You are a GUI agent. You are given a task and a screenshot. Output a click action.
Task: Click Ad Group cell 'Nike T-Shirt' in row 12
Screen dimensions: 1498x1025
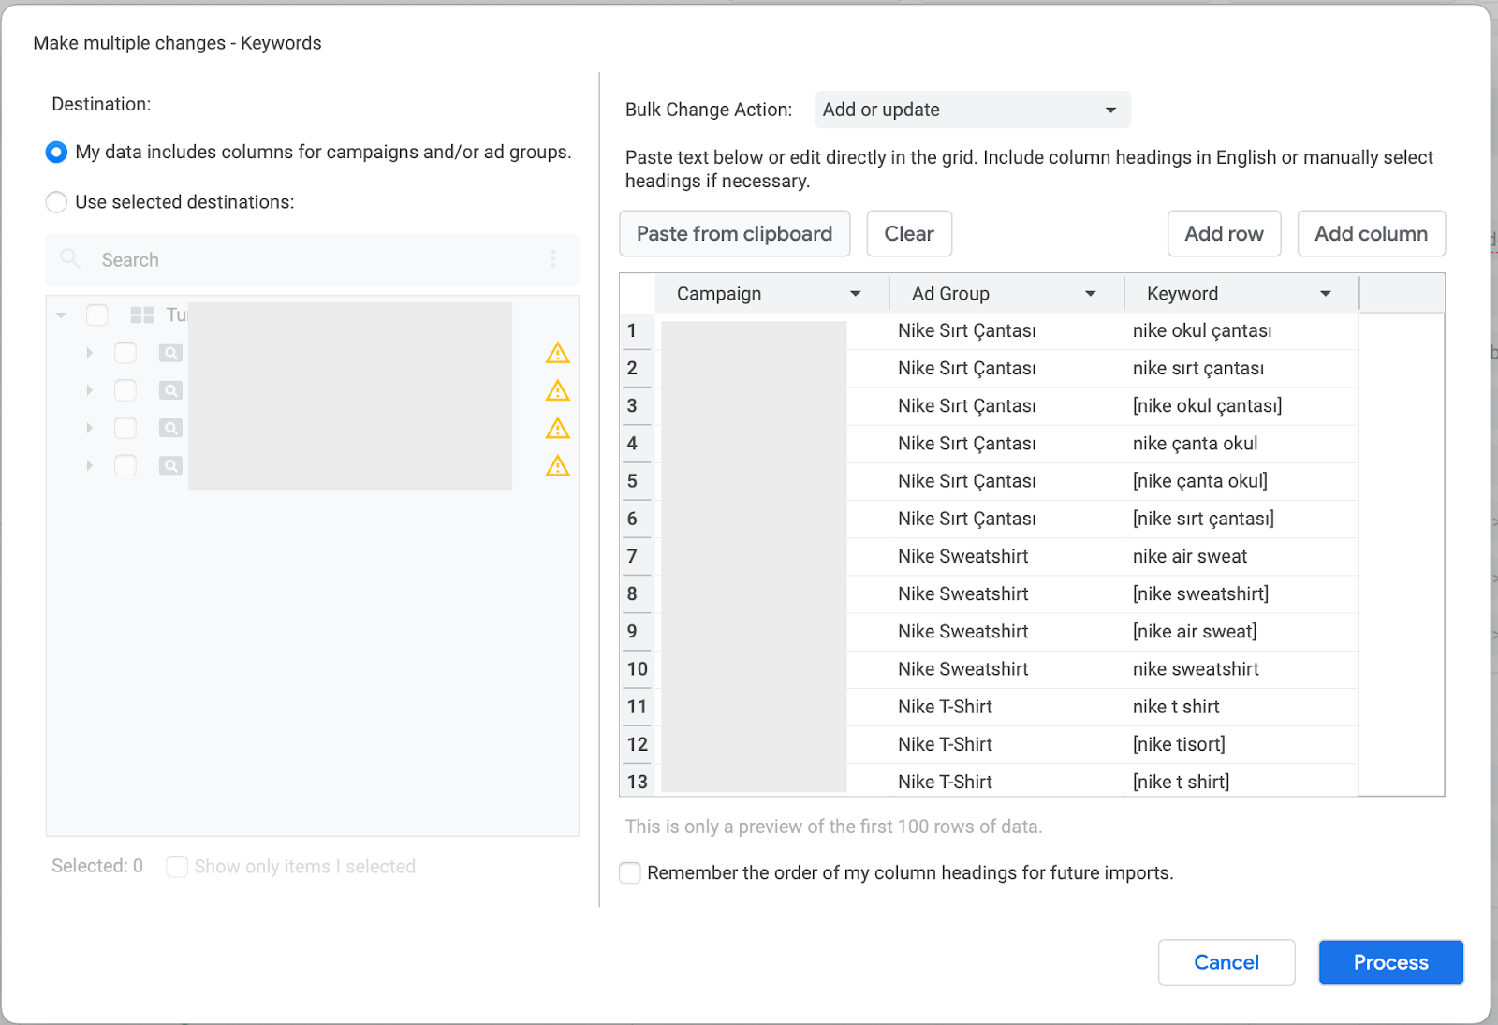(x=1006, y=744)
